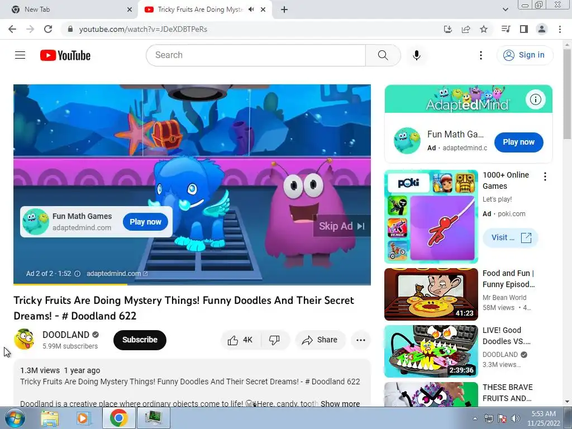Open the monitor app in taskbar
The width and height of the screenshot is (572, 429).
pyautogui.click(x=153, y=418)
